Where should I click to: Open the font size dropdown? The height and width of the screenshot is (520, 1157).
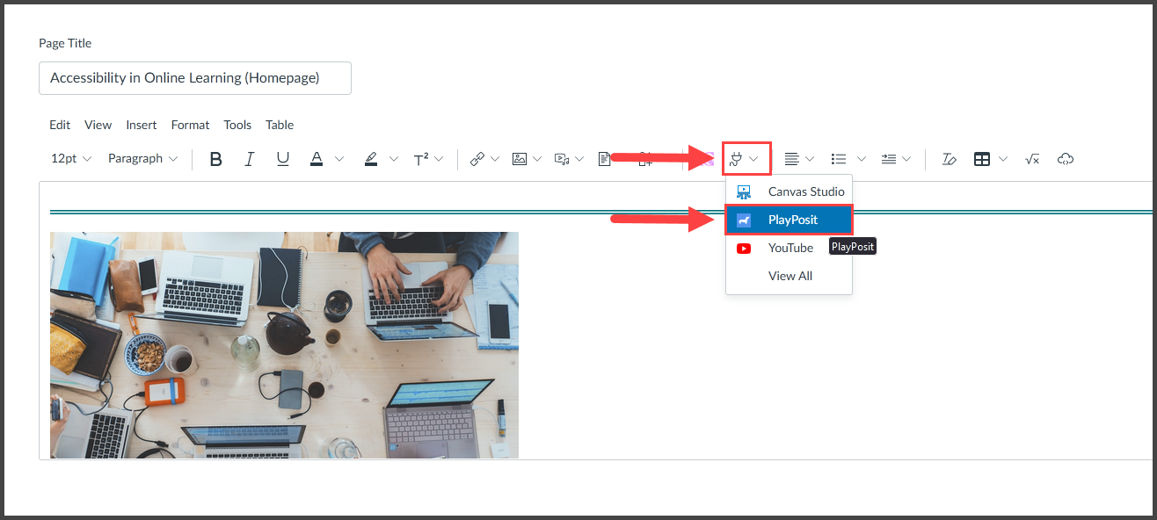tap(70, 159)
